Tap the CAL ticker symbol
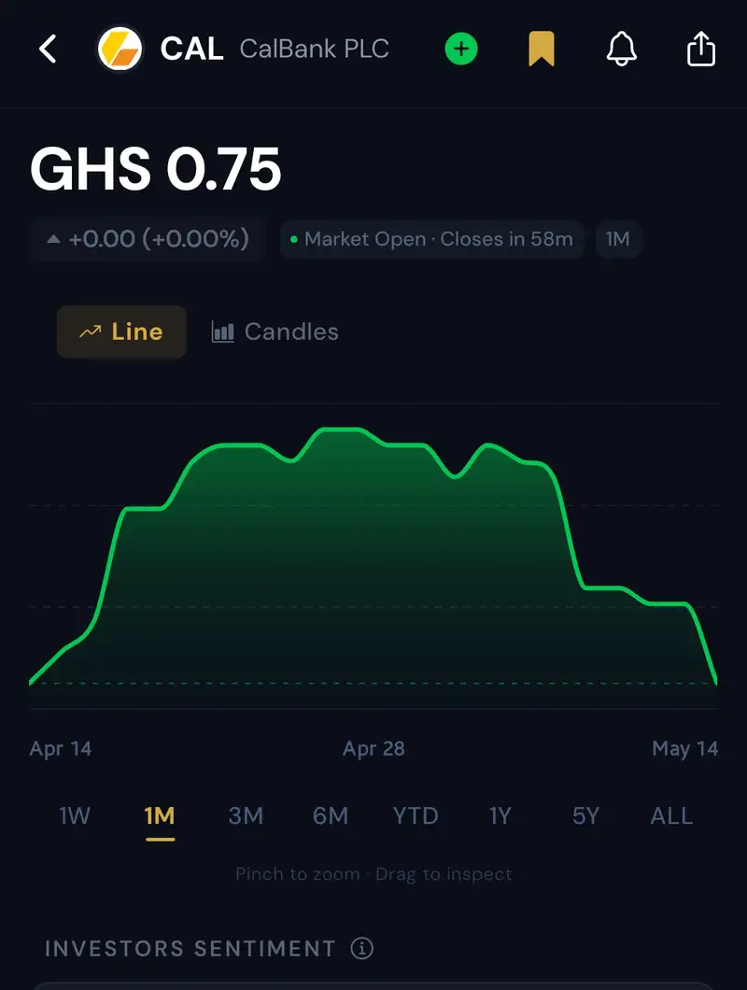This screenshot has height=990, width=747. (x=191, y=49)
